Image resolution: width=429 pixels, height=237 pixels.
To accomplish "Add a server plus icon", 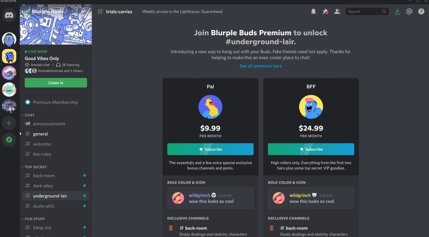I will (x=9, y=123).
